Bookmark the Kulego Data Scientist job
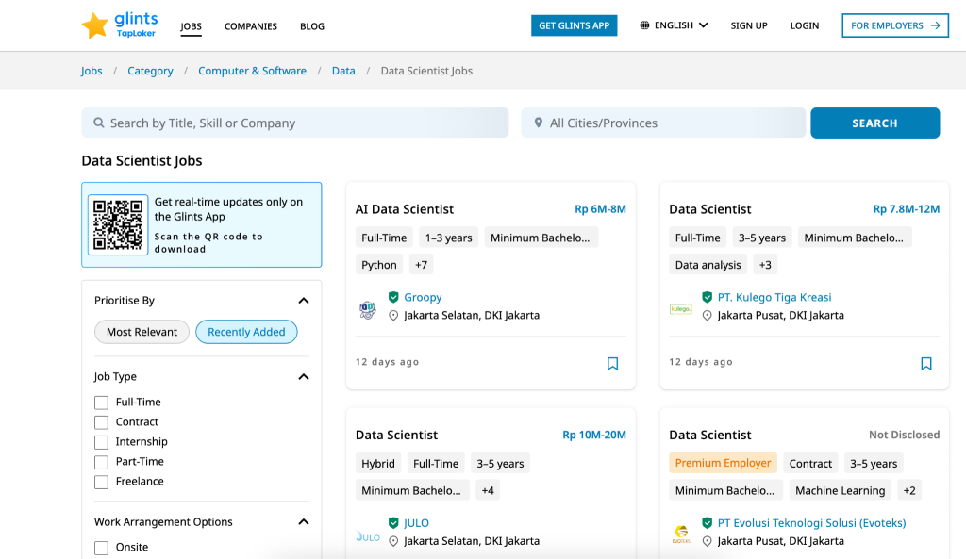 tap(926, 363)
